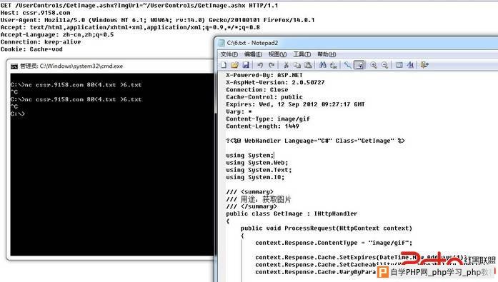
Task: Click the '/// </summary>' comment line
Action: pyautogui.click(x=252, y=206)
